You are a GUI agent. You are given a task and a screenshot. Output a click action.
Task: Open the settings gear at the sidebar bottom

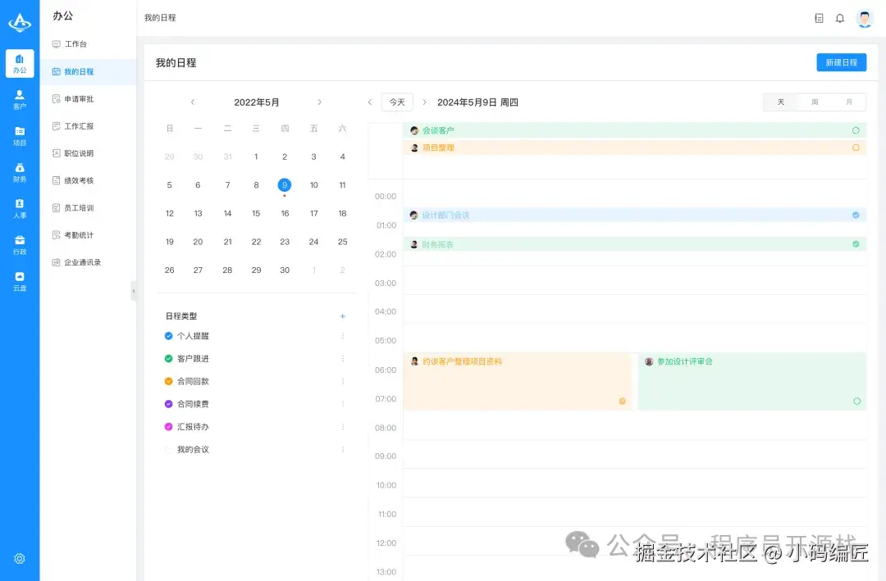20,558
